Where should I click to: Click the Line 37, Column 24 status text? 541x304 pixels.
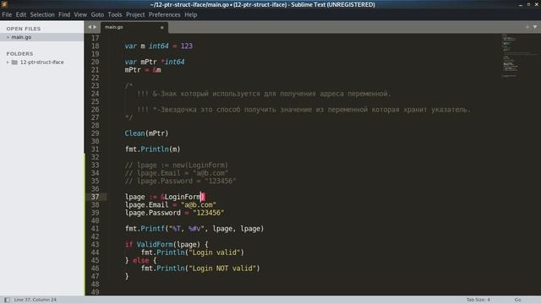click(36, 300)
